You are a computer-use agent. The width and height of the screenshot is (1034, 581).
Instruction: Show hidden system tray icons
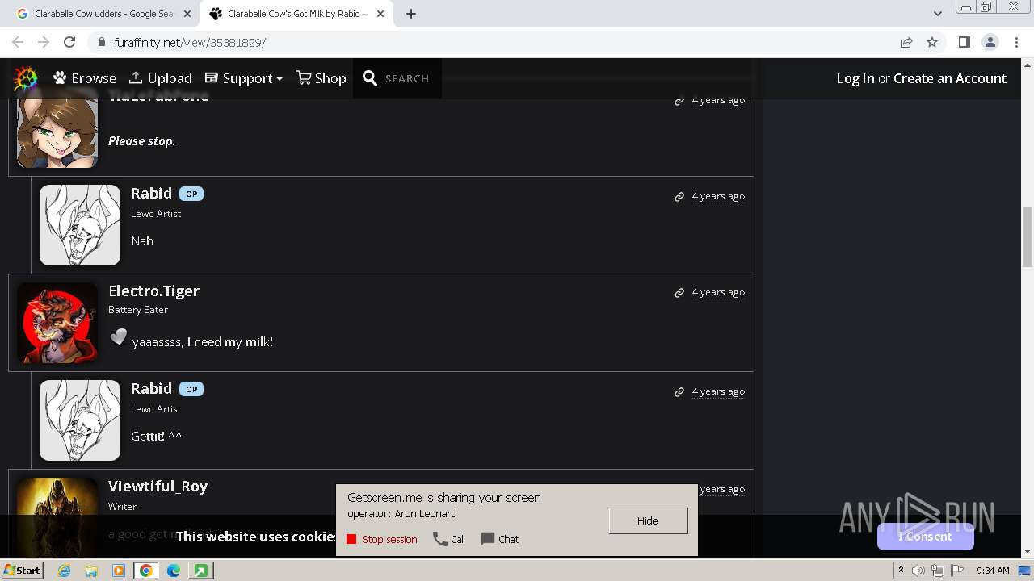(901, 570)
